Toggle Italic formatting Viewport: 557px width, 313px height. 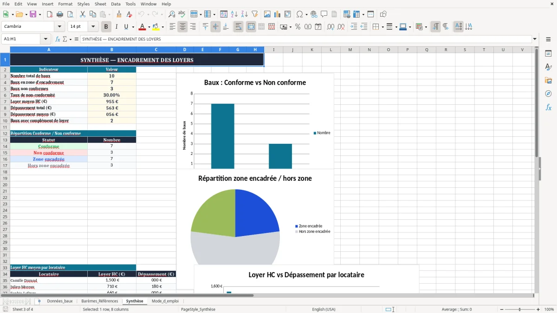117,27
